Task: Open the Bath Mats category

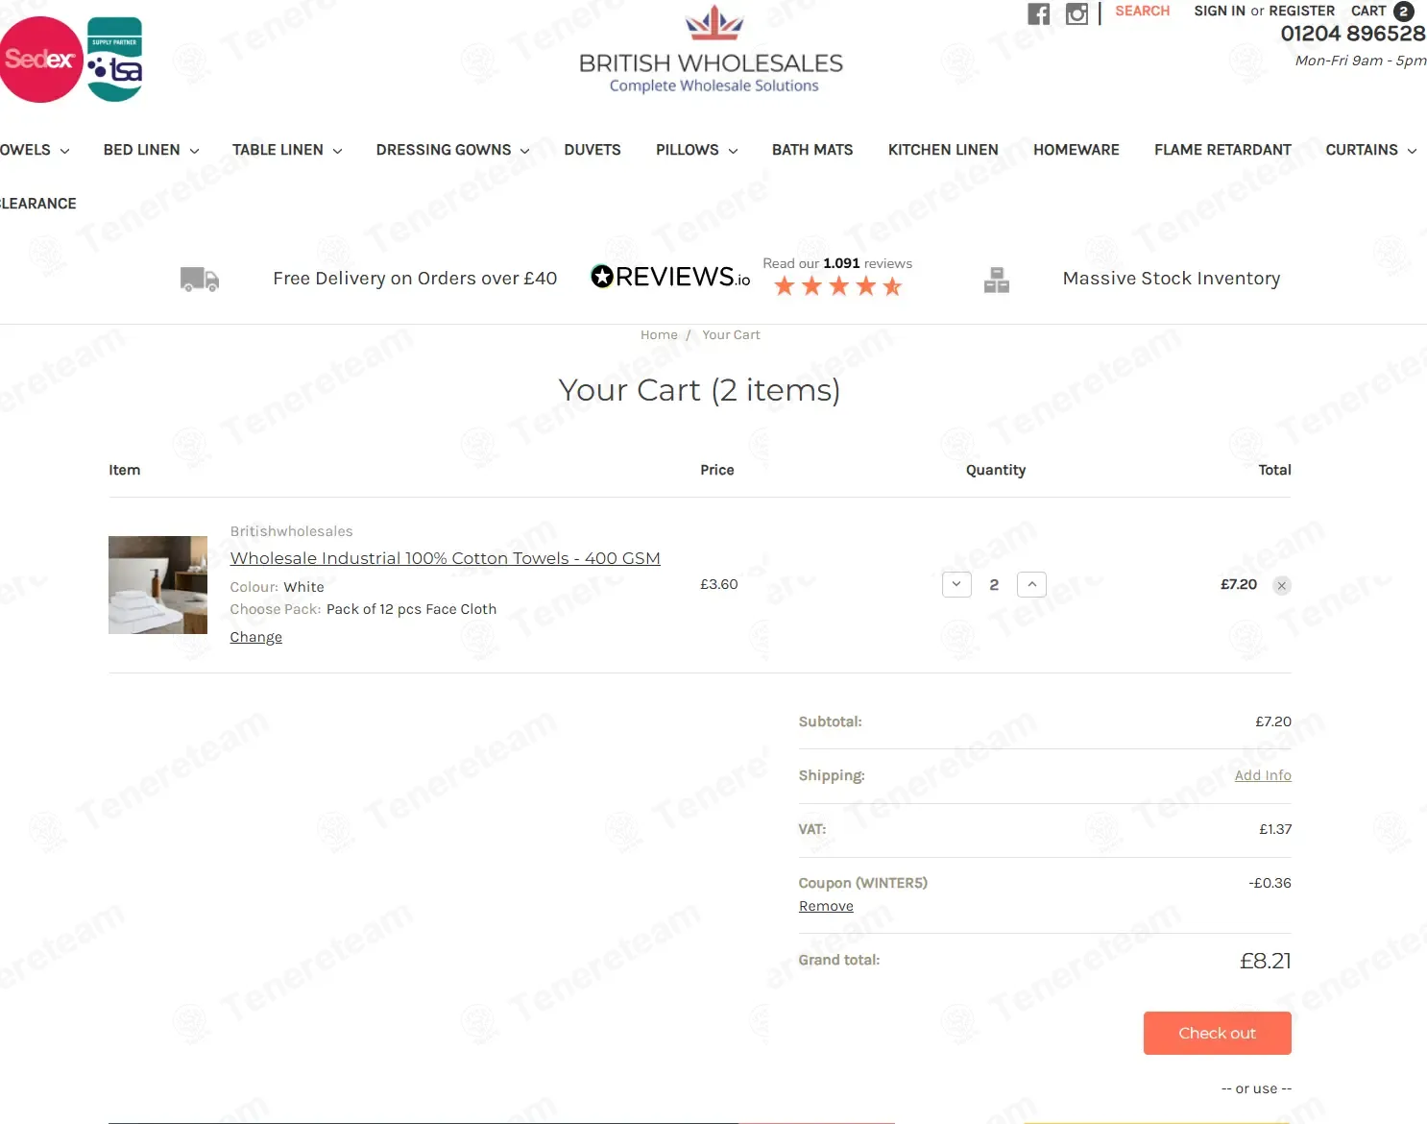Action: (812, 150)
